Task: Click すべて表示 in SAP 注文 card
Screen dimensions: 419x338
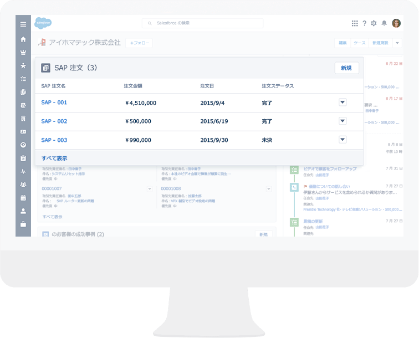Action: point(54,158)
